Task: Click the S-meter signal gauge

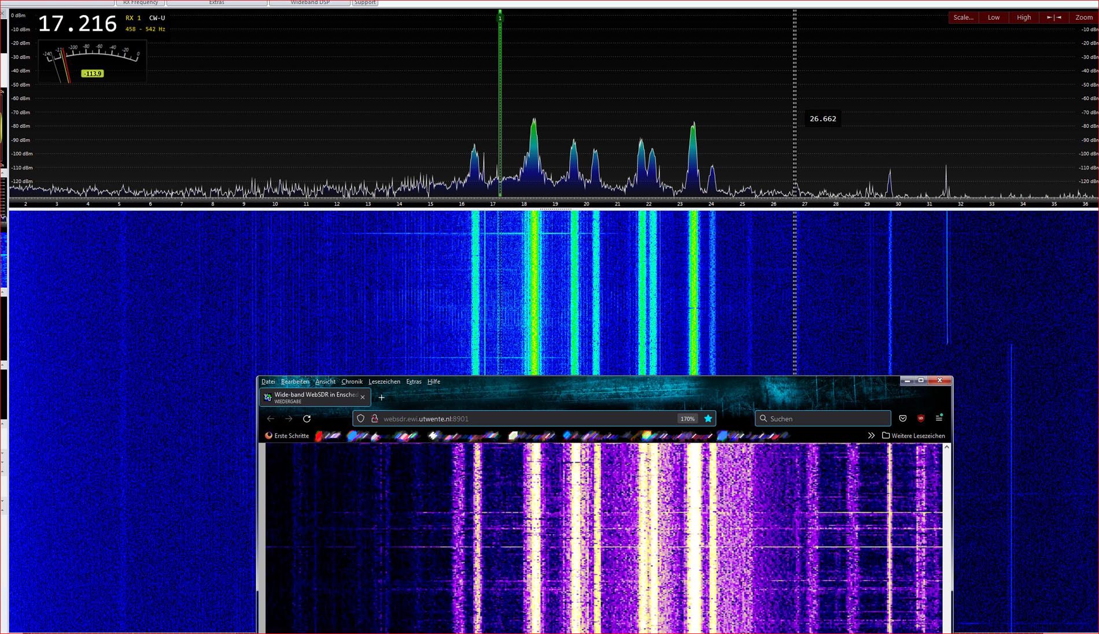Action: [x=93, y=61]
